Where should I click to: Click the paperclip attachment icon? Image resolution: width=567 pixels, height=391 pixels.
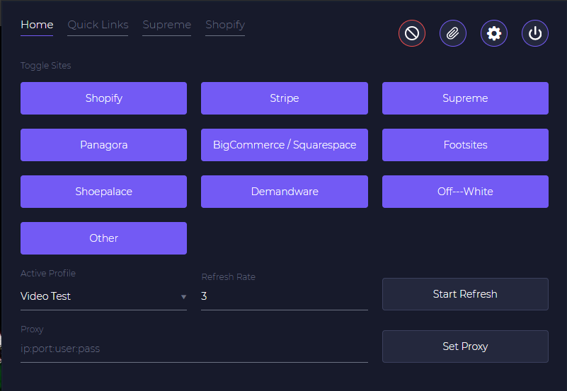[453, 33]
